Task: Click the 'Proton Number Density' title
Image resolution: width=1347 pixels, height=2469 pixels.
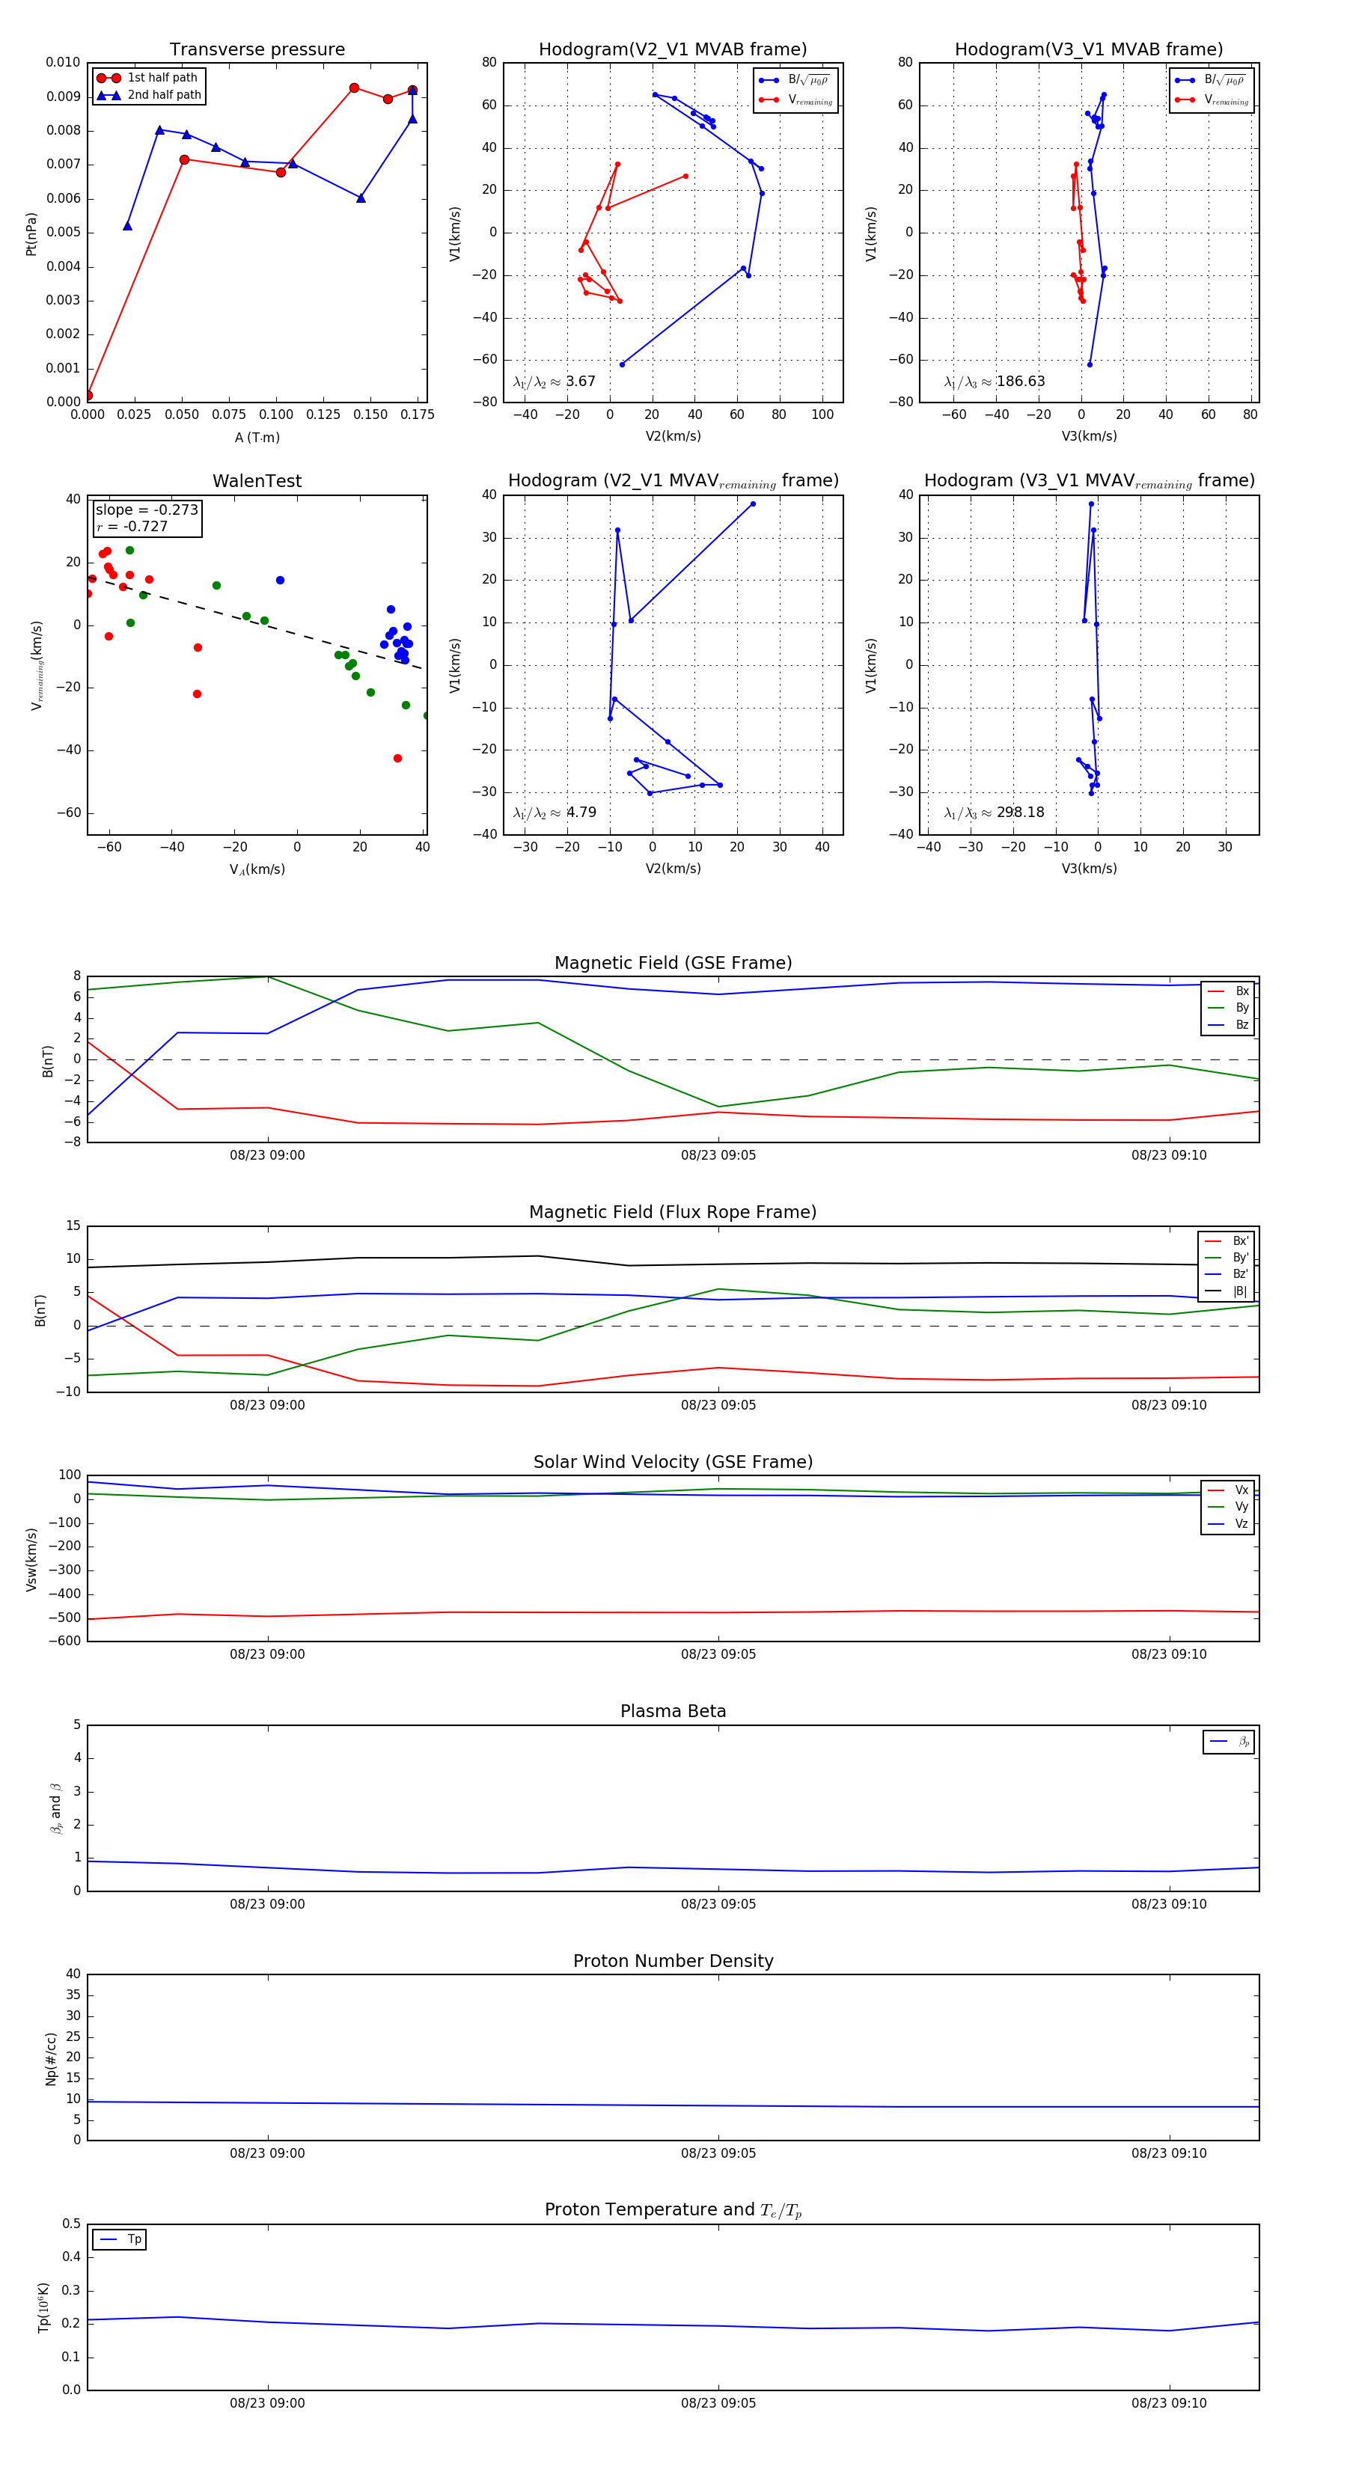Action: (x=673, y=1961)
